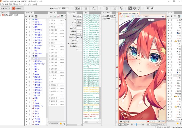Click the manual mesh edit icon
The width and height of the screenshot is (182, 128).
(86, 8)
